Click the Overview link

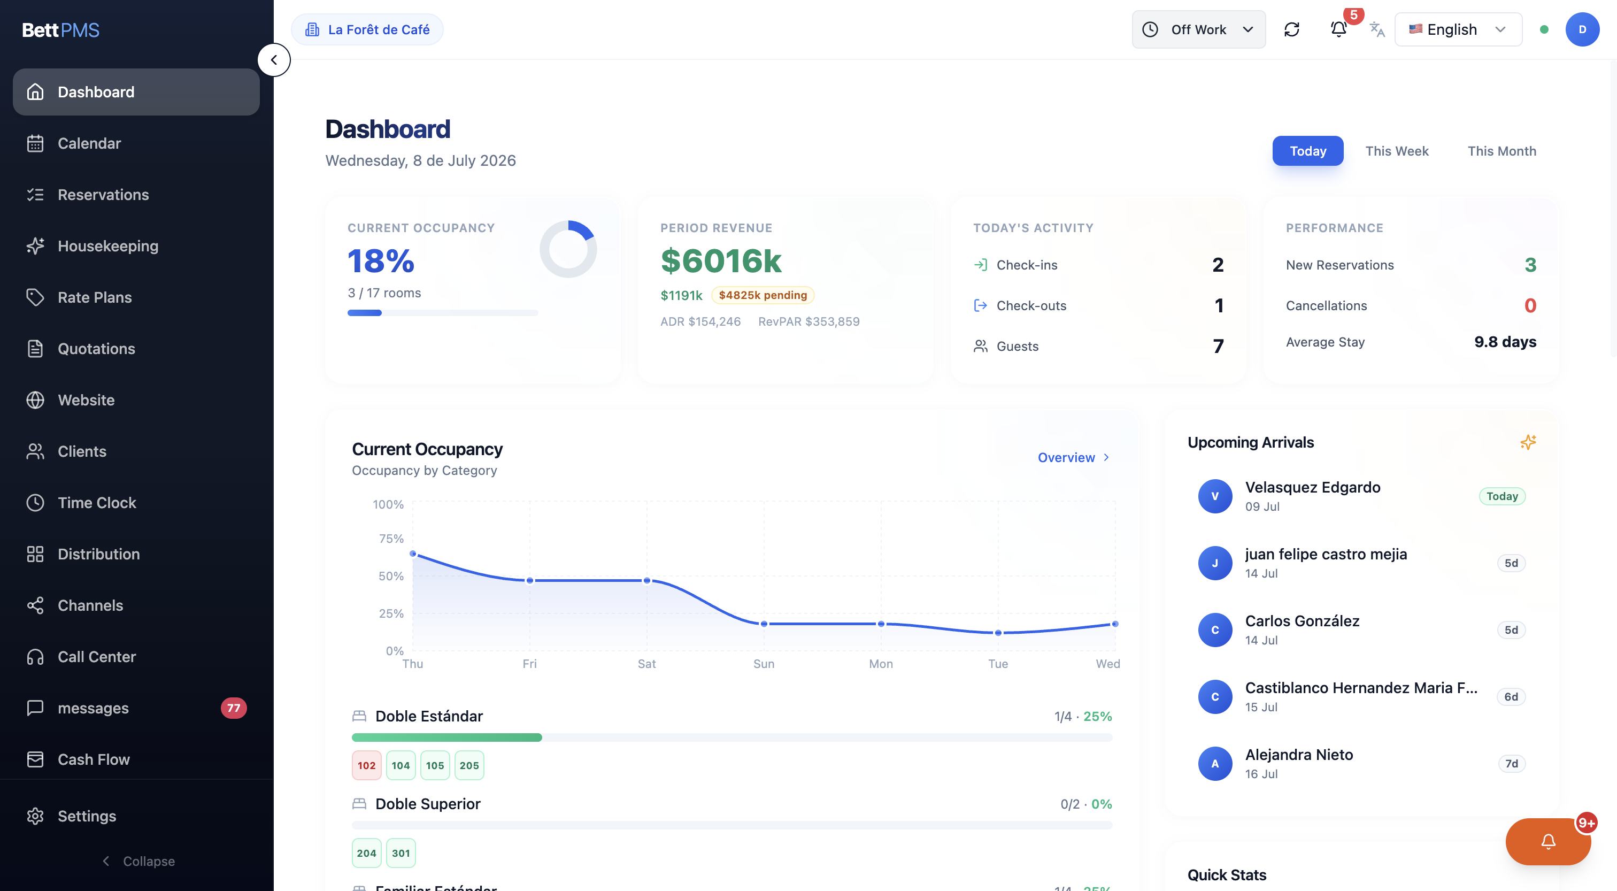point(1073,457)
